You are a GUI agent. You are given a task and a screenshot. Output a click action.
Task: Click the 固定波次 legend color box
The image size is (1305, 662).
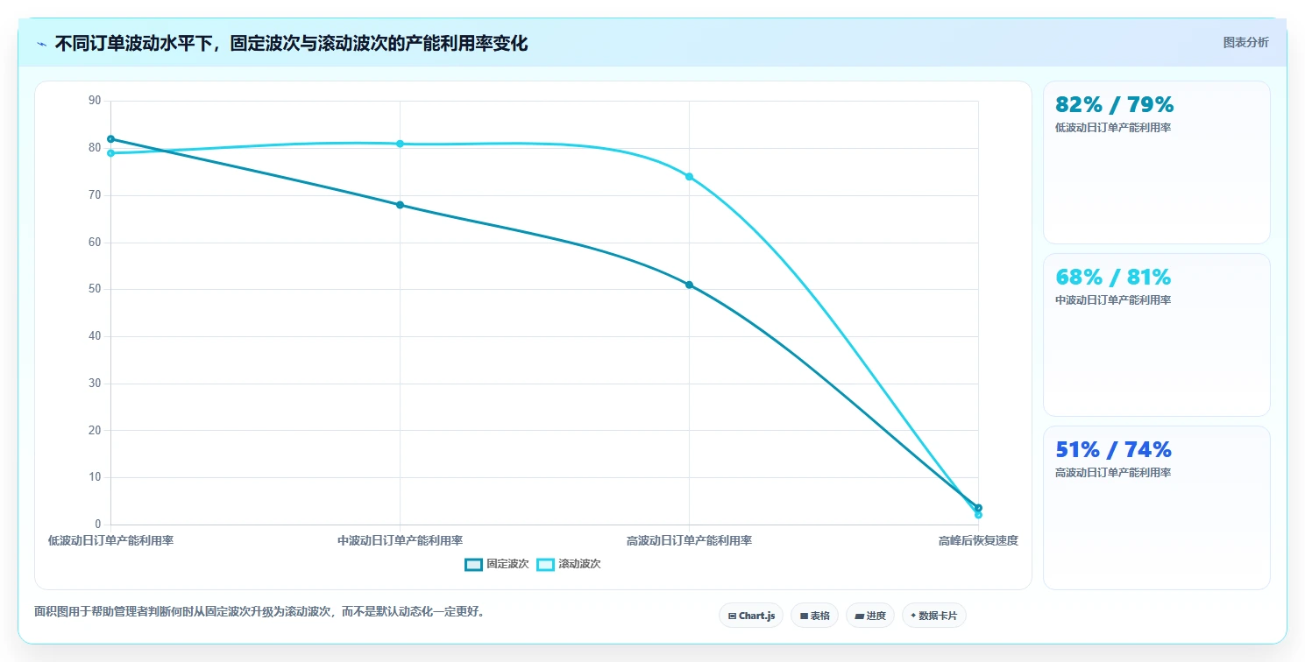tap(474, 565)
